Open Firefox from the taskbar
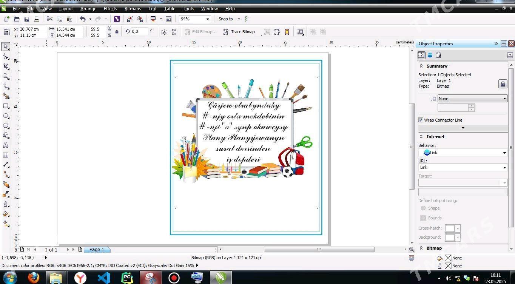Viewport: 515px width, 284px height. pos(34,278)
